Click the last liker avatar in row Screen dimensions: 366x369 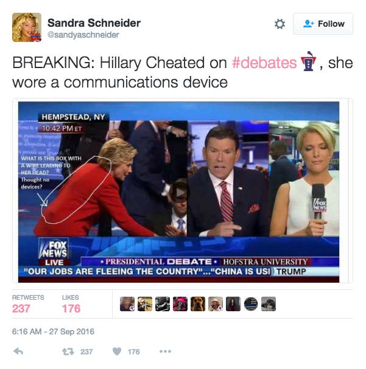coord(269,304)
